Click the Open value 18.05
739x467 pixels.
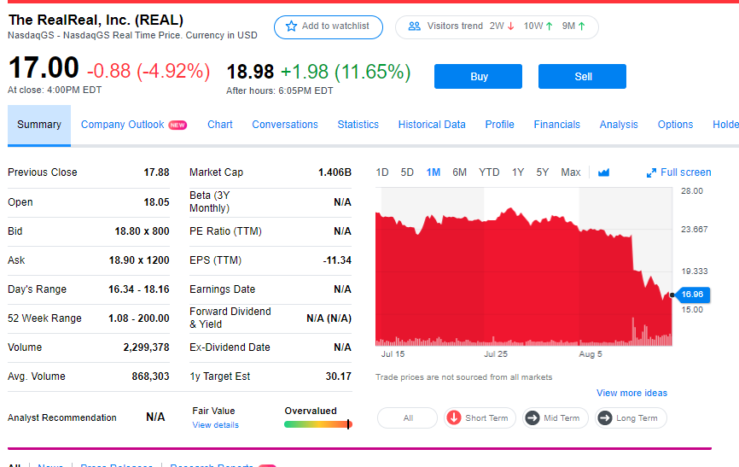coord(156,202)
